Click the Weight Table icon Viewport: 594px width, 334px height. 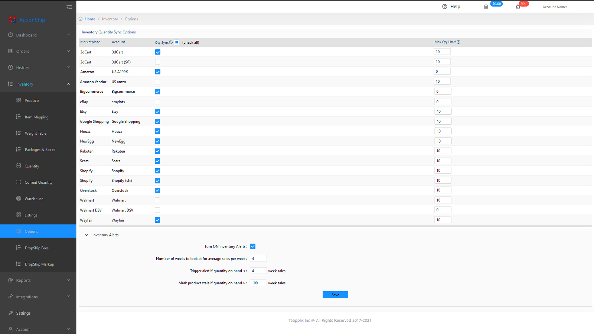(19, 133)
